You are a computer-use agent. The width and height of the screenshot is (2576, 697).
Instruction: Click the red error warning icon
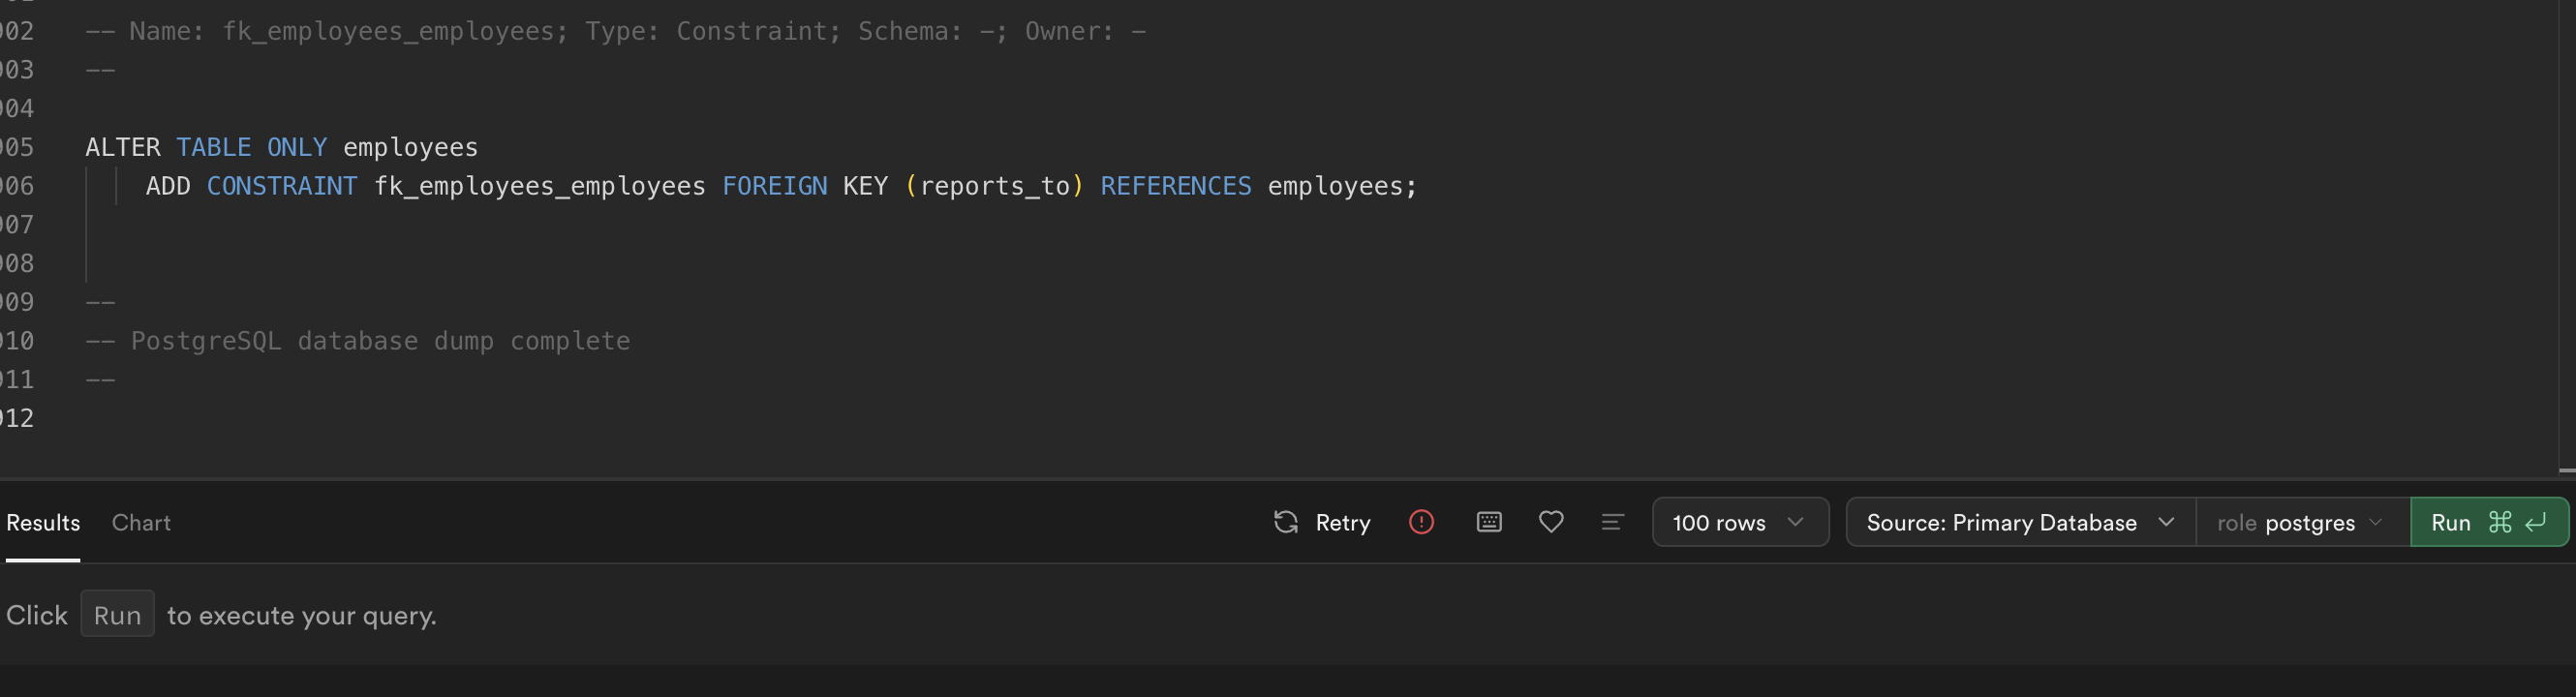coord(1421,522)
